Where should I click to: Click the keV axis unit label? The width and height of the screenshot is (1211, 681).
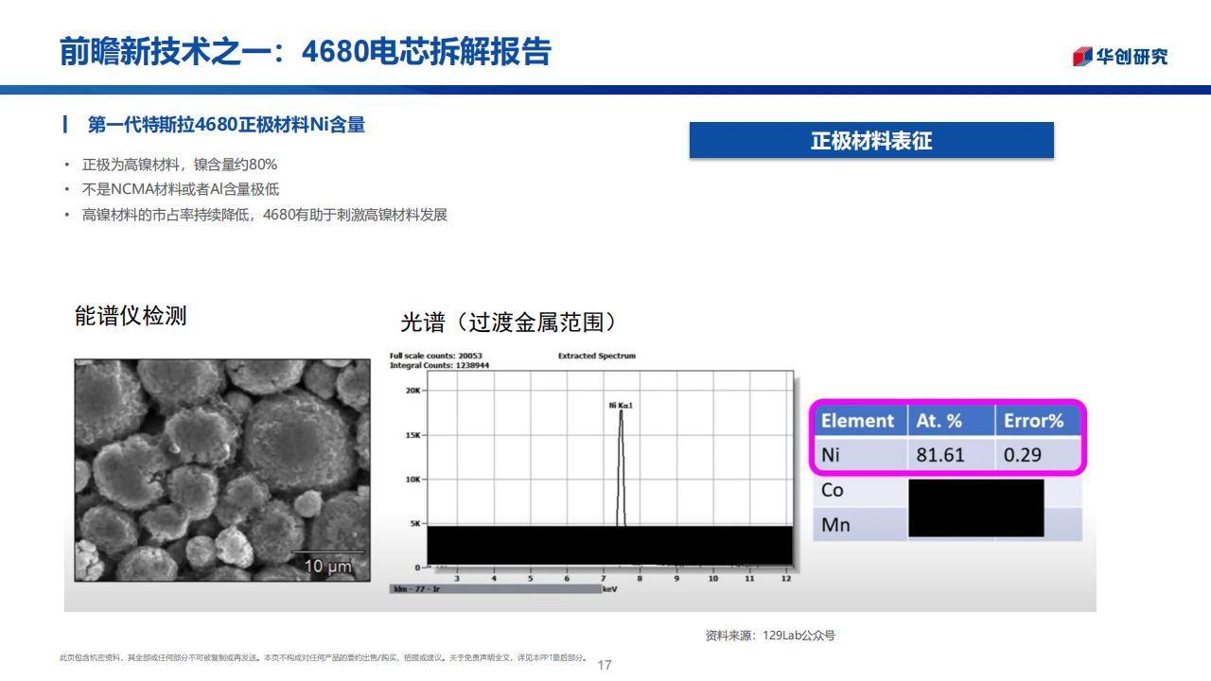pos(610,588)
